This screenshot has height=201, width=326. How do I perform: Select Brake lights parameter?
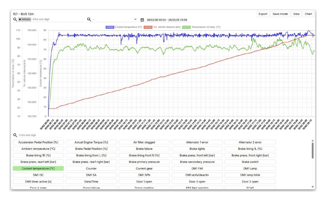pyautogui.click(x=197, y=149)
